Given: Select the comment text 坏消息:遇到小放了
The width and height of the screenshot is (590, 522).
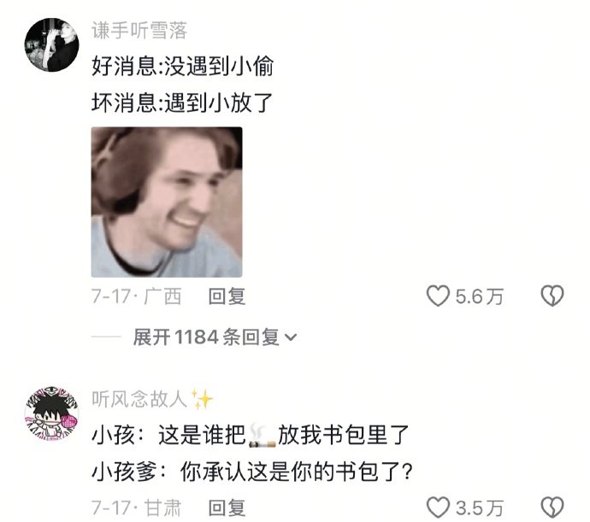Looking at the screenshot, I should 182,103.
